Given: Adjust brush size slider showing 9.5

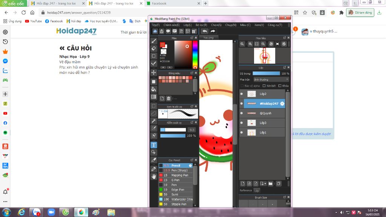Looking at the screenshot, I should [x=173, y=130].
